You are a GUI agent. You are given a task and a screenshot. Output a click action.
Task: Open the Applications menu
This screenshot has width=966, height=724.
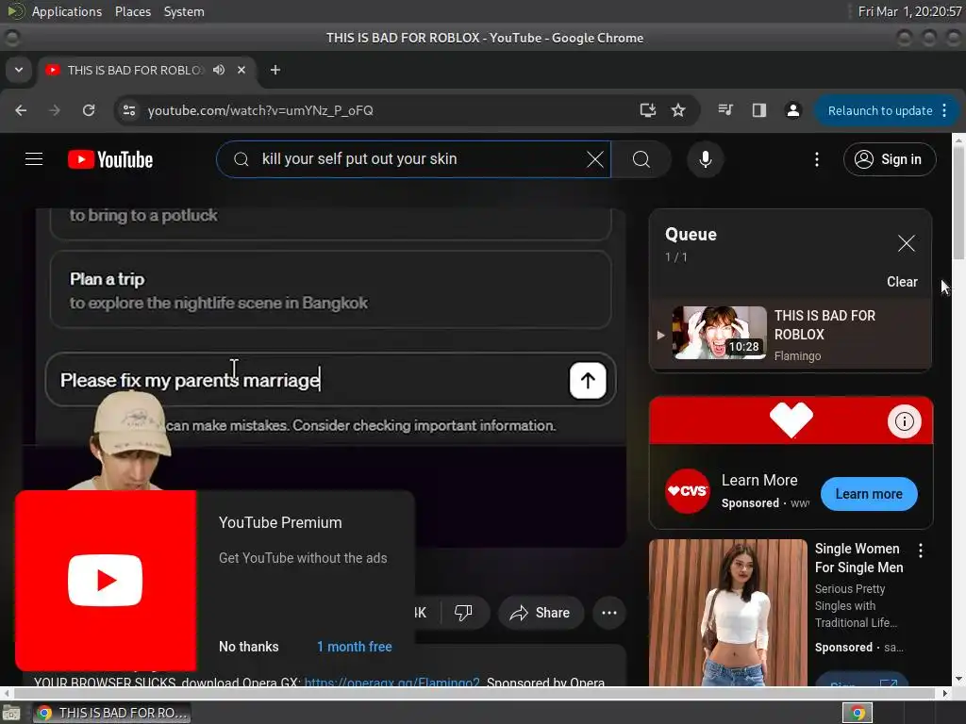pyautogui.click(x=67, y=11)
